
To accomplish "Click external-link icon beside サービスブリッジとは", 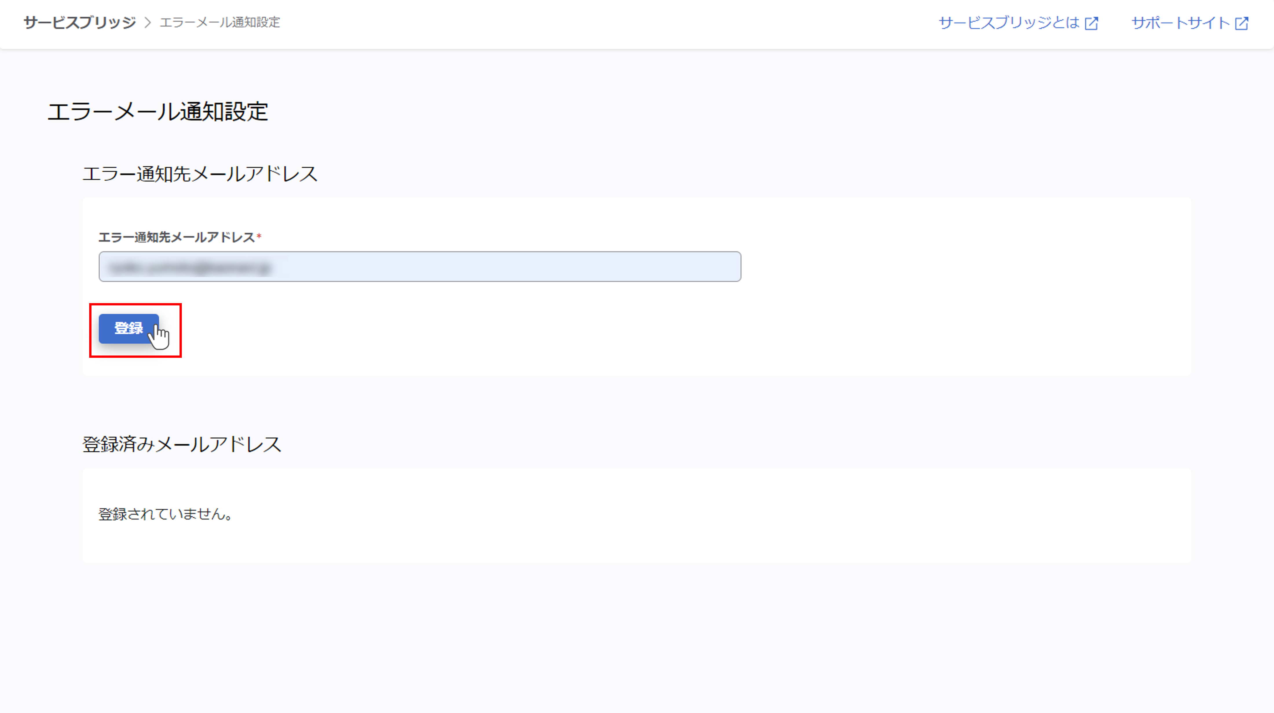I will [x=1092, y=23].
